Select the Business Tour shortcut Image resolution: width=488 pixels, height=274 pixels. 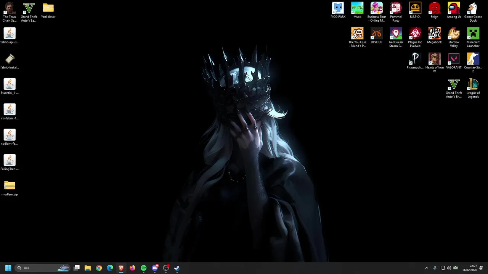click(377, 12)
